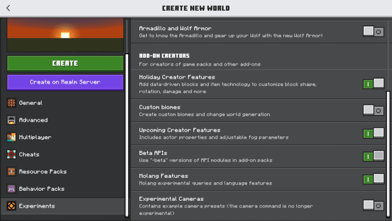The width and height of the screenshot is (392, 221).
Task: Disable Holiday Creator Features toggle
Action: click(x=374, y=84)
